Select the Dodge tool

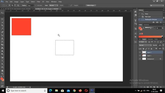click(x=2, y=54)
